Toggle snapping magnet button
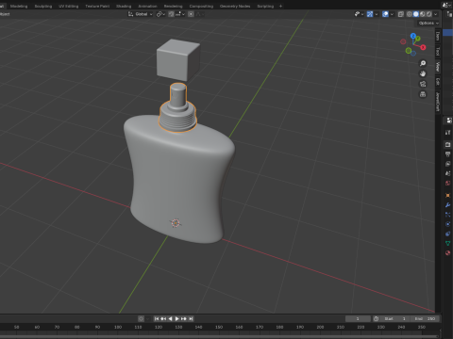The width and height of the screenshot is (453, 339). pos(171,14)
